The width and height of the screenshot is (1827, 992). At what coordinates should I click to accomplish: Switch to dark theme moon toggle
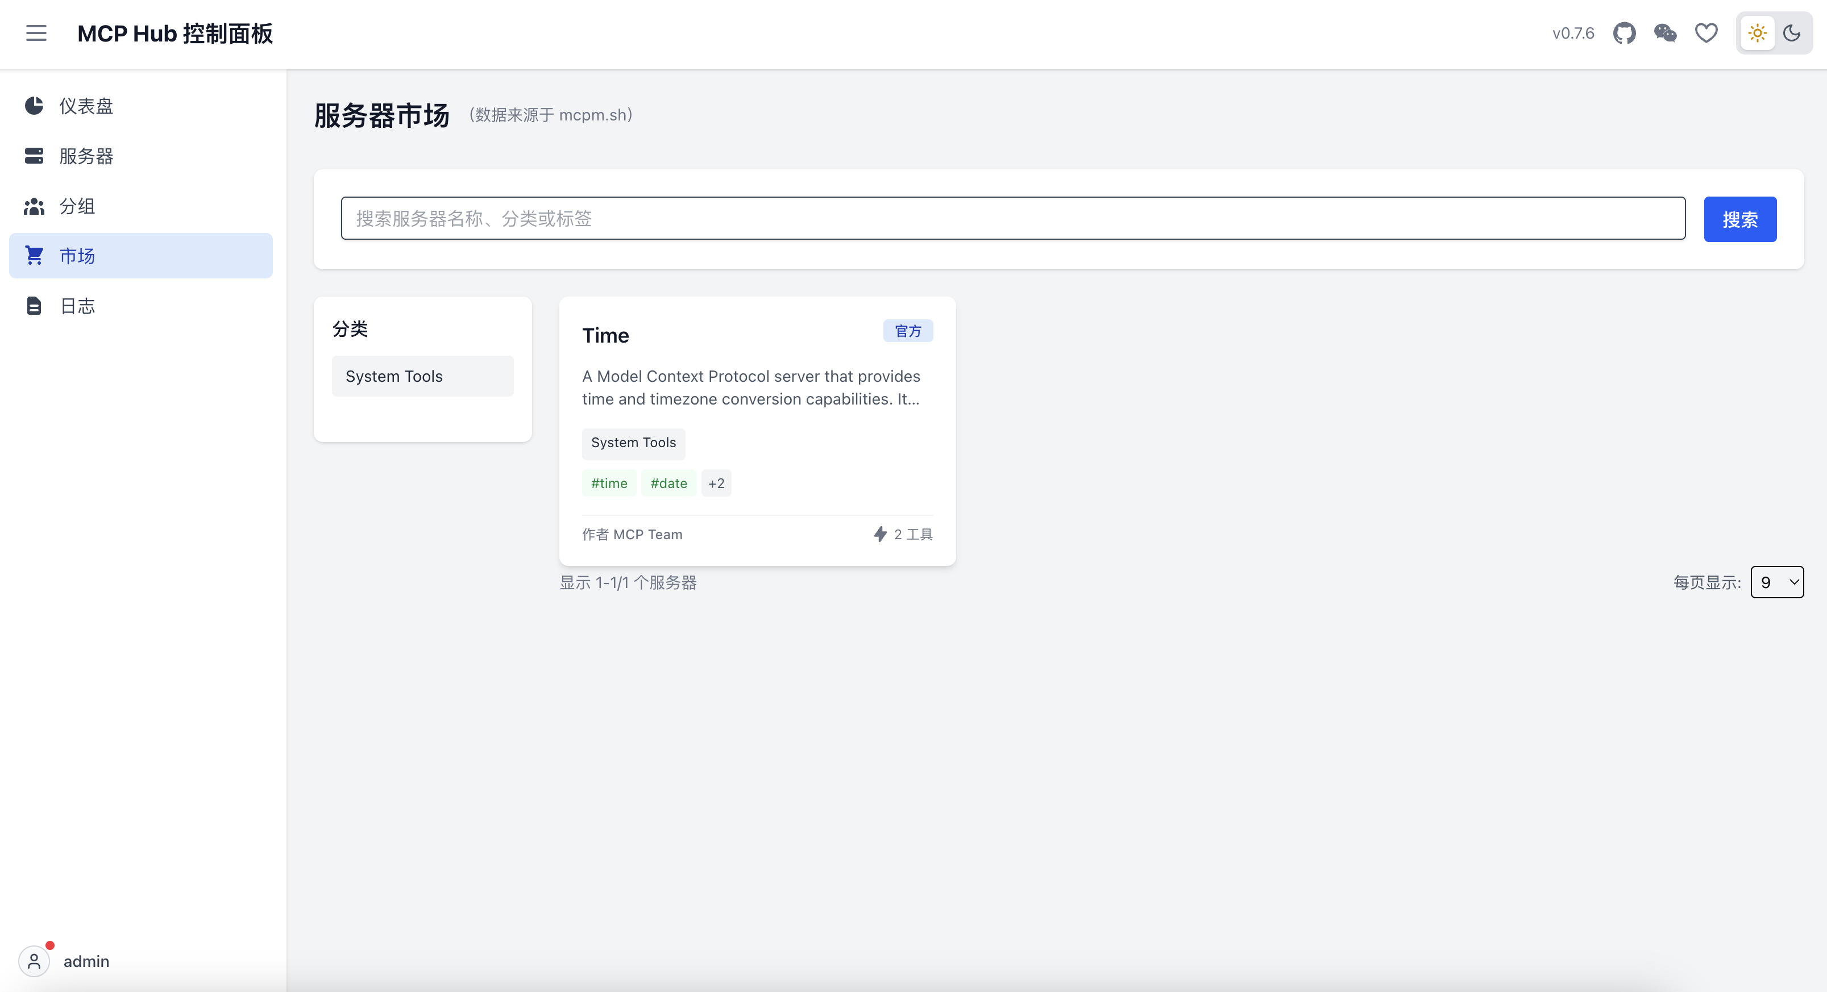tap(1792, 34)
